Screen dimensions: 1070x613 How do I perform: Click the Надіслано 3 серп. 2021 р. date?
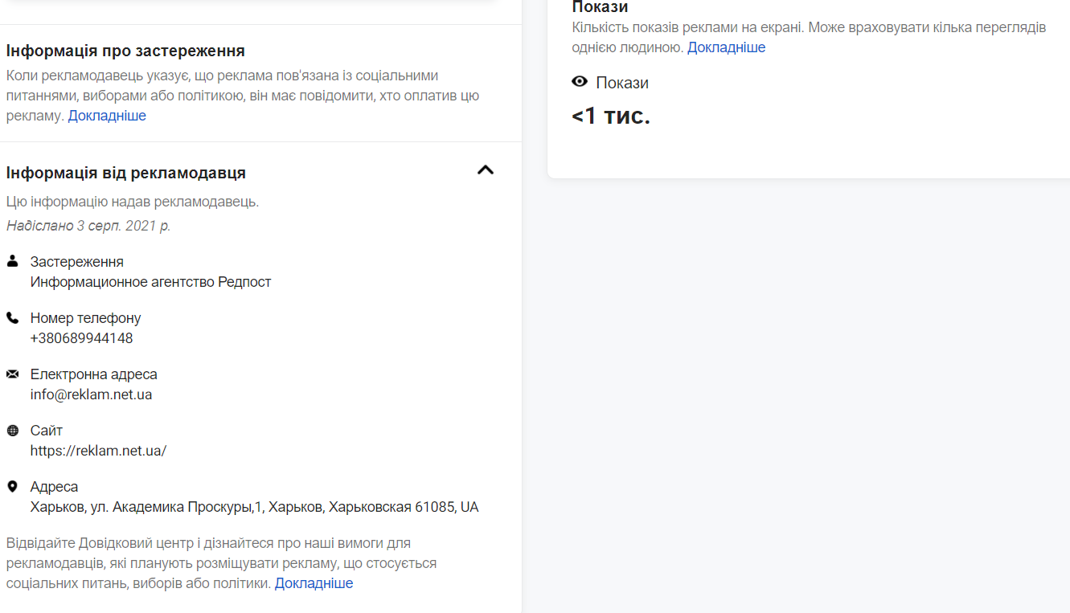[88, 226]
